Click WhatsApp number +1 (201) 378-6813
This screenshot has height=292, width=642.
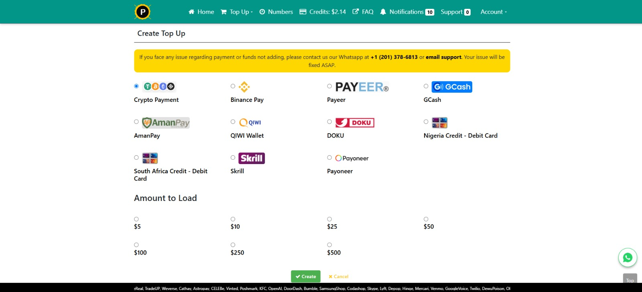(394, 57)
